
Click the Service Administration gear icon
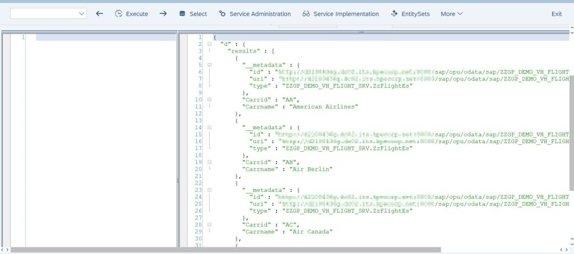(x=222, y=14)
